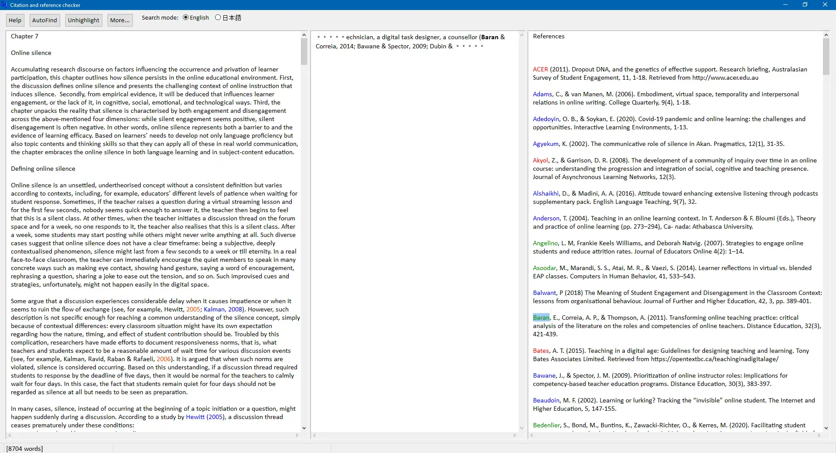
Task: Run AutoFind
Action: (44, 20)
